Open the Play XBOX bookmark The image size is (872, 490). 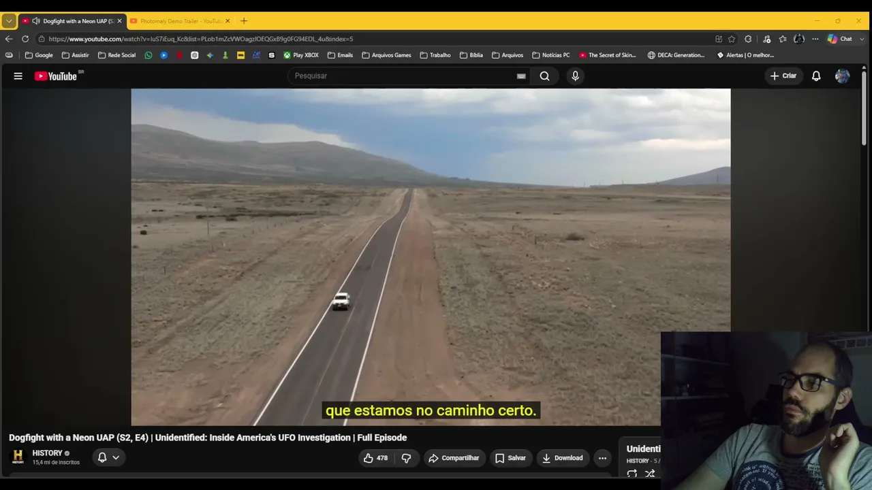(301, 55)
